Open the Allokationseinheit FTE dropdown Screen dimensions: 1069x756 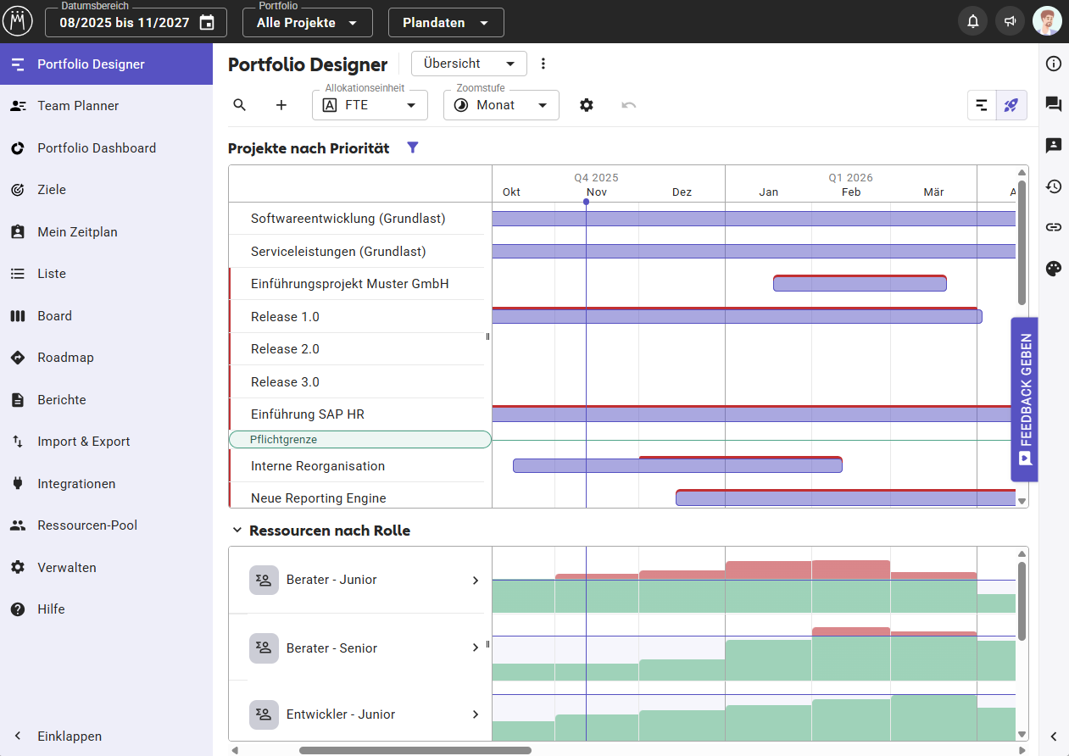(x=370, y=105)
